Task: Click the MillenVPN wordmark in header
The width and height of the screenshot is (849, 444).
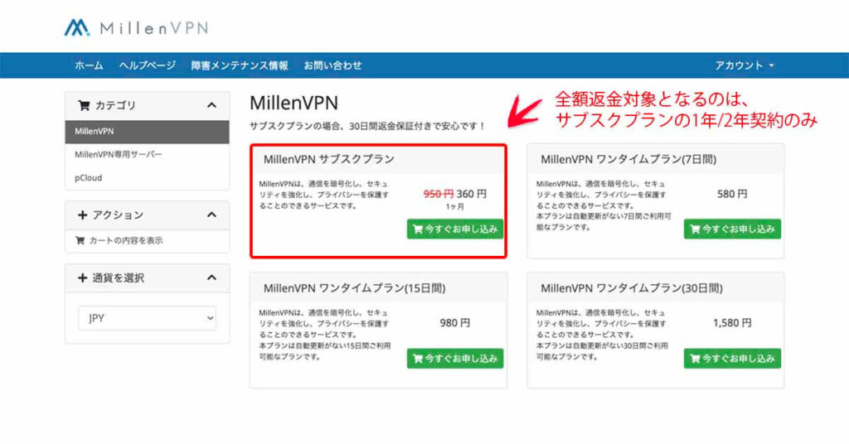Action: [x=154, y=28]
